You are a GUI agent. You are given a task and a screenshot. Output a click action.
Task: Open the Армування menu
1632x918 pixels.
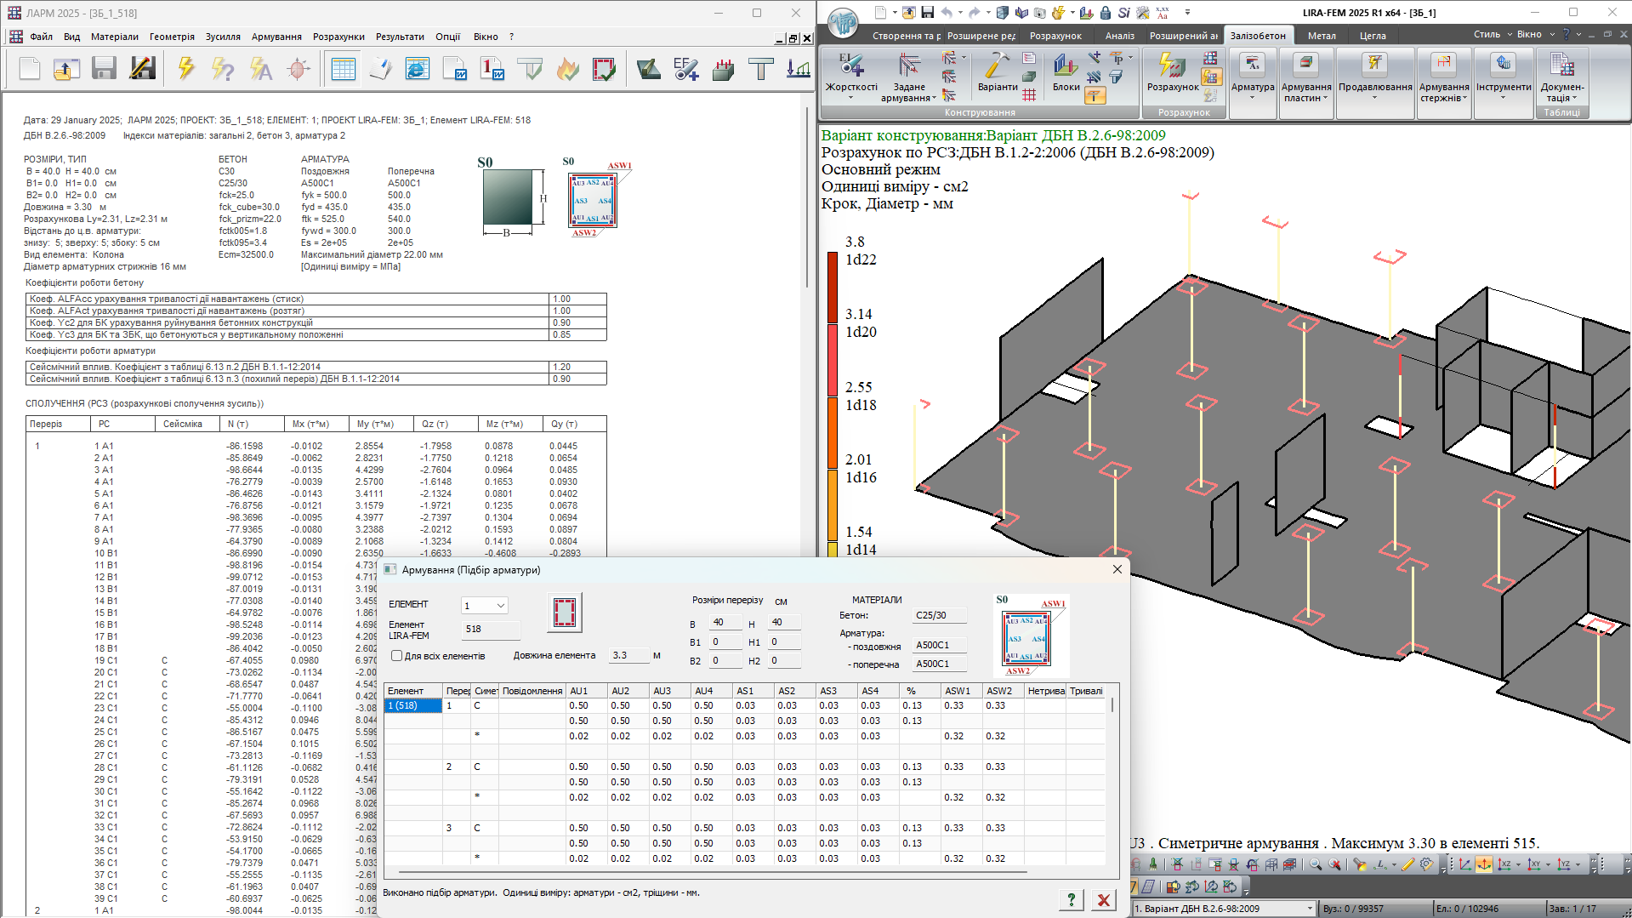coord(276,37)
